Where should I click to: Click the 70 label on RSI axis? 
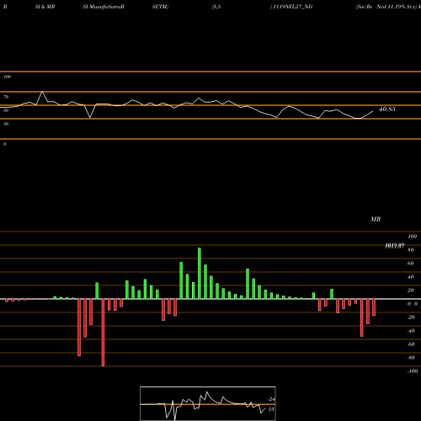[x=6, y=97]
